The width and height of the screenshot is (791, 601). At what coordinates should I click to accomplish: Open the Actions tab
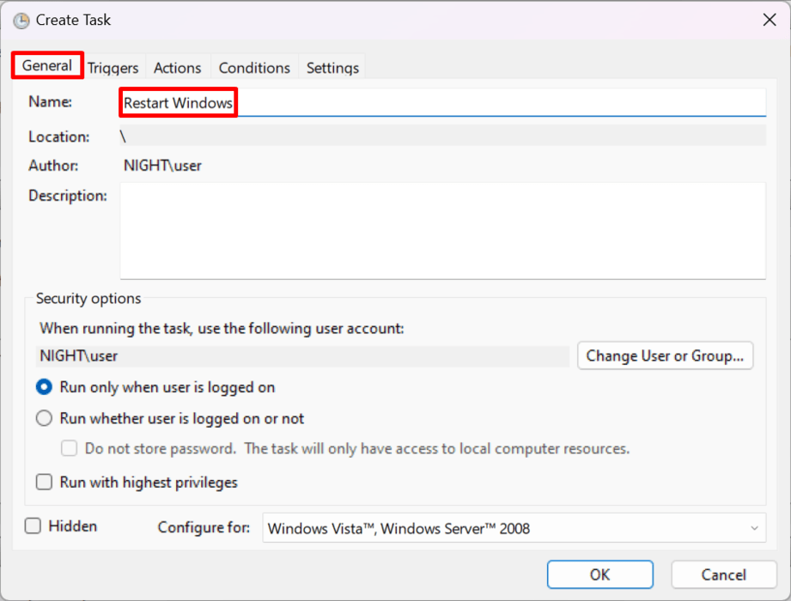pyautogui.click(x=177, y=67)
